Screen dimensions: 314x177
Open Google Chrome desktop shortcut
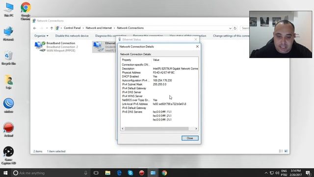pos(26,11)
